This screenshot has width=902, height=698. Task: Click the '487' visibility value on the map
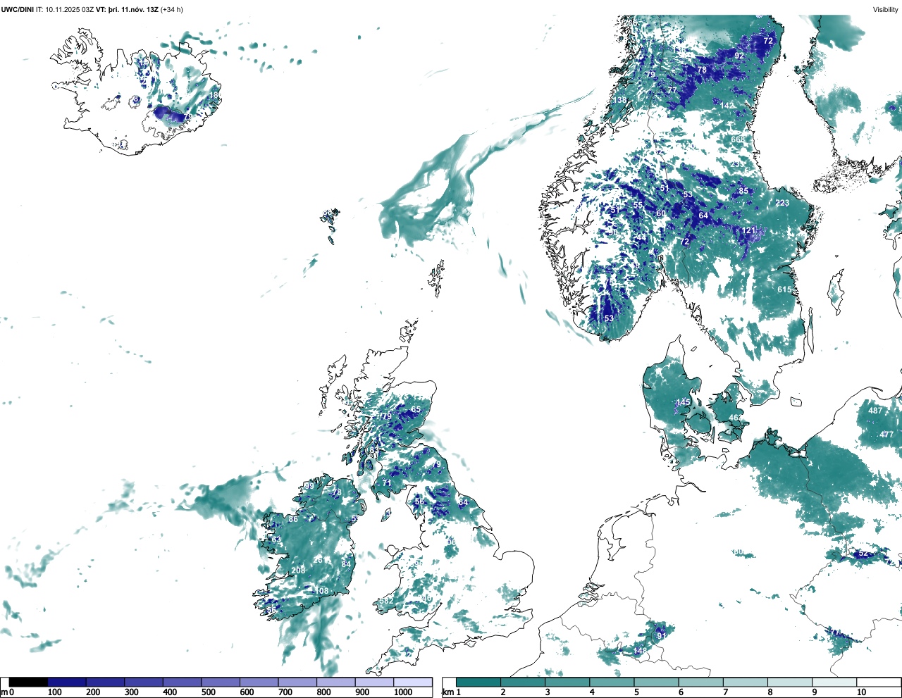point(875,411)
